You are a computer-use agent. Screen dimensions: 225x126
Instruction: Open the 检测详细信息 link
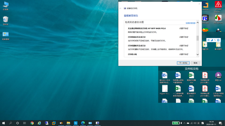click(x=190, y=23)
